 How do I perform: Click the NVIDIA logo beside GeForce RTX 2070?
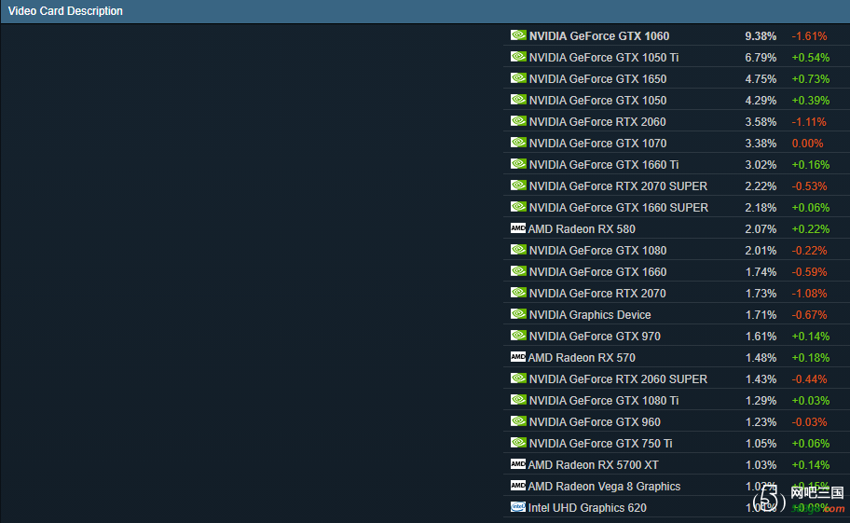coord(518,293)
